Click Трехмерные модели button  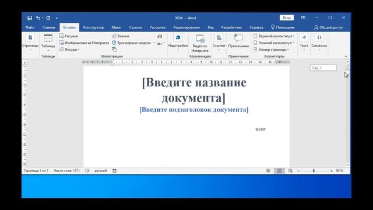click(131, 43)
